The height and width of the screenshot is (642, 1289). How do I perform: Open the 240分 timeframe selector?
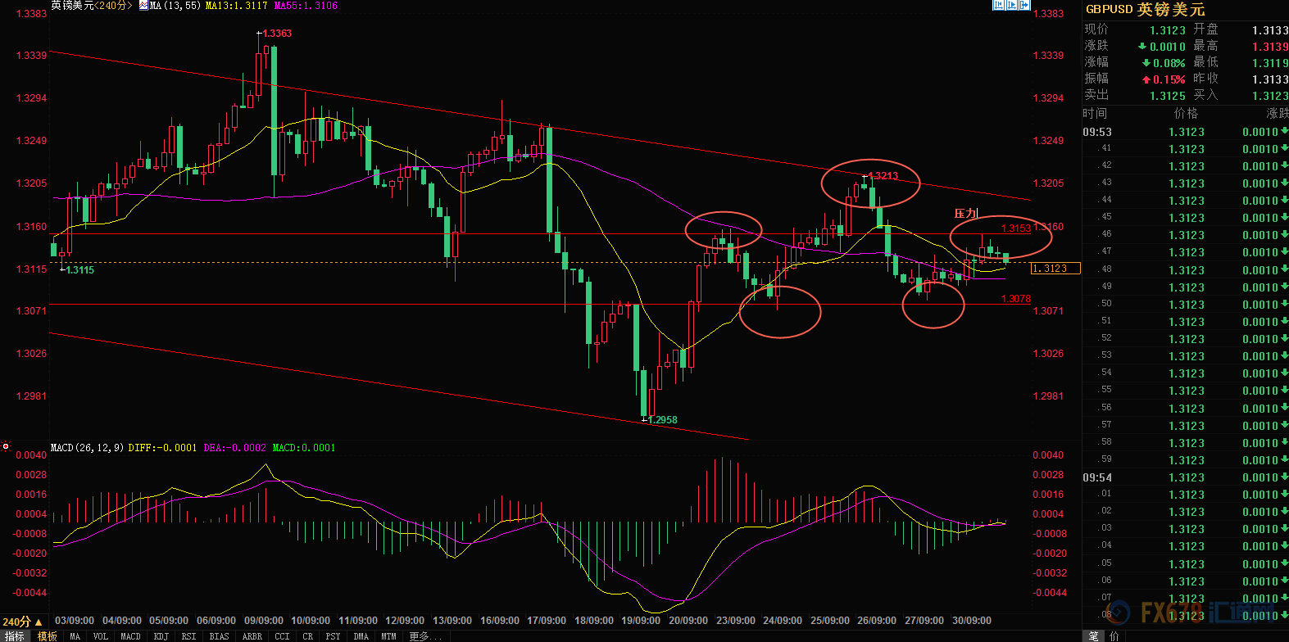click(21, 622)
